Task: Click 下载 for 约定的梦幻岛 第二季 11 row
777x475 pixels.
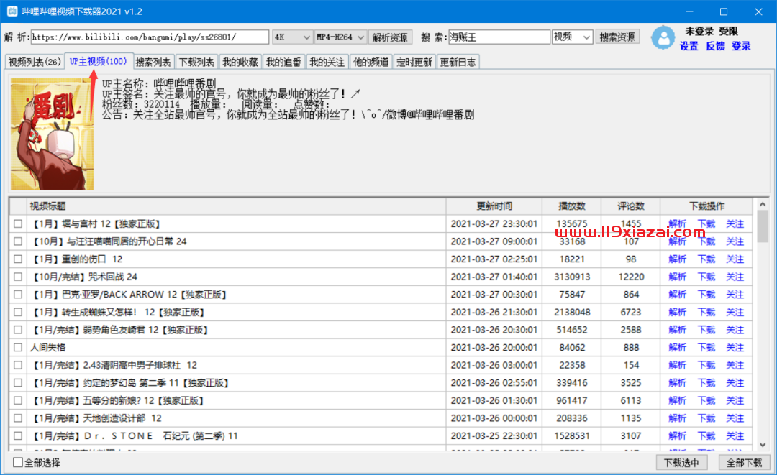Action: pyautogui.click(x=706, y=382)
